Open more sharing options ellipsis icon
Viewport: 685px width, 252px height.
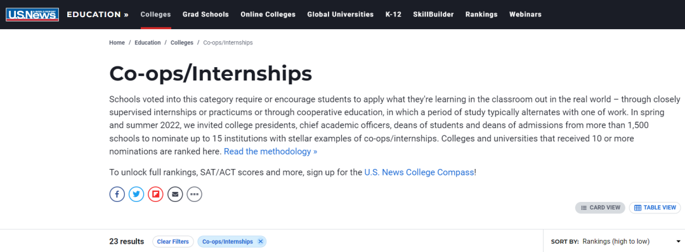click(195, 194)
